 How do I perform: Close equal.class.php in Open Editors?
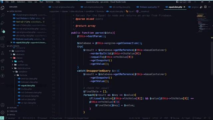tap(11, 42)
